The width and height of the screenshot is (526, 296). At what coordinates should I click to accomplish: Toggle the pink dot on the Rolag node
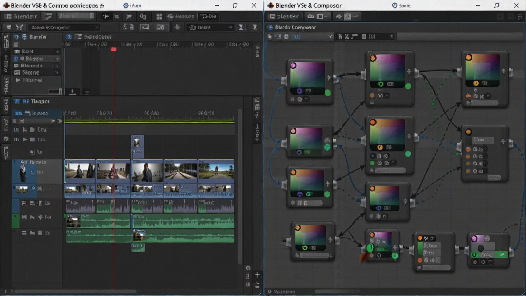pos(474,238)
